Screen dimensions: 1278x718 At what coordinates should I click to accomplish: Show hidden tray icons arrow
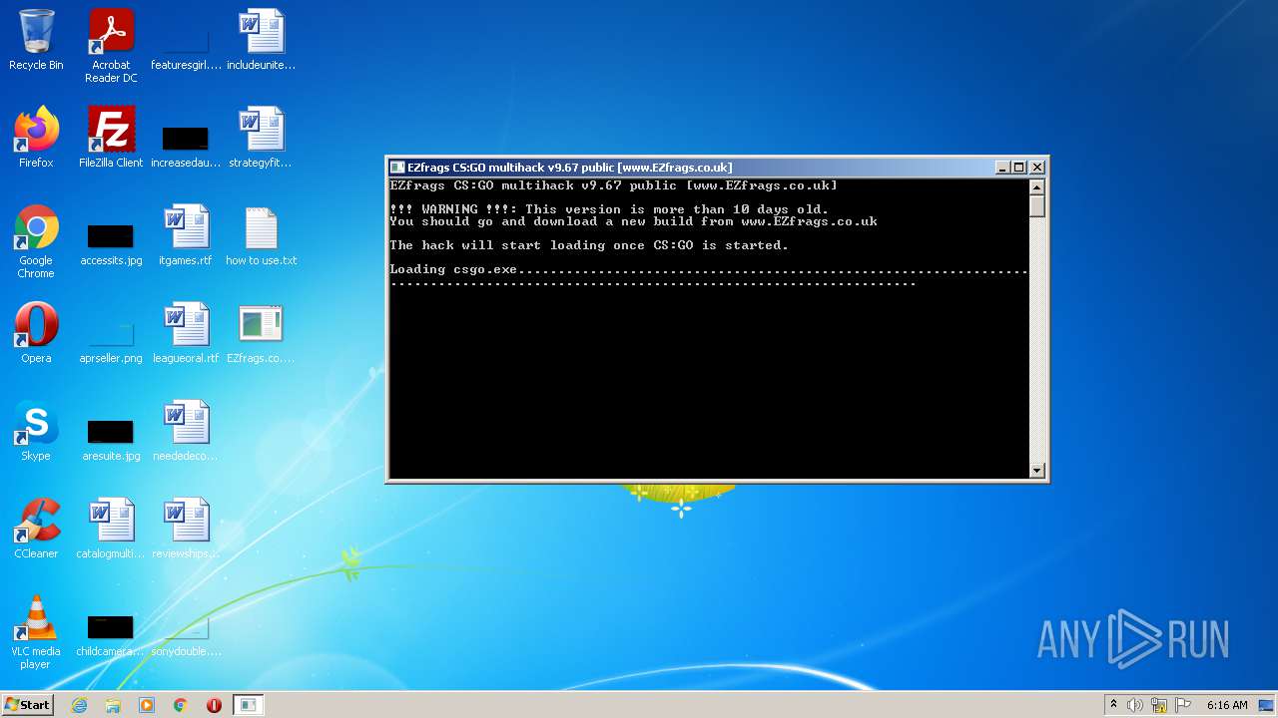pos(1113,704)
